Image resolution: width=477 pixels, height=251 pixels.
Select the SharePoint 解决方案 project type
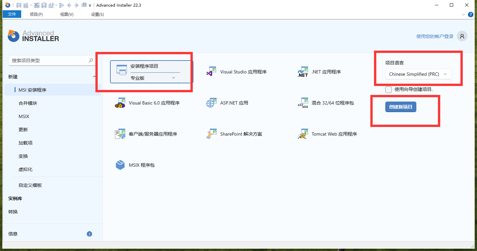241,134
